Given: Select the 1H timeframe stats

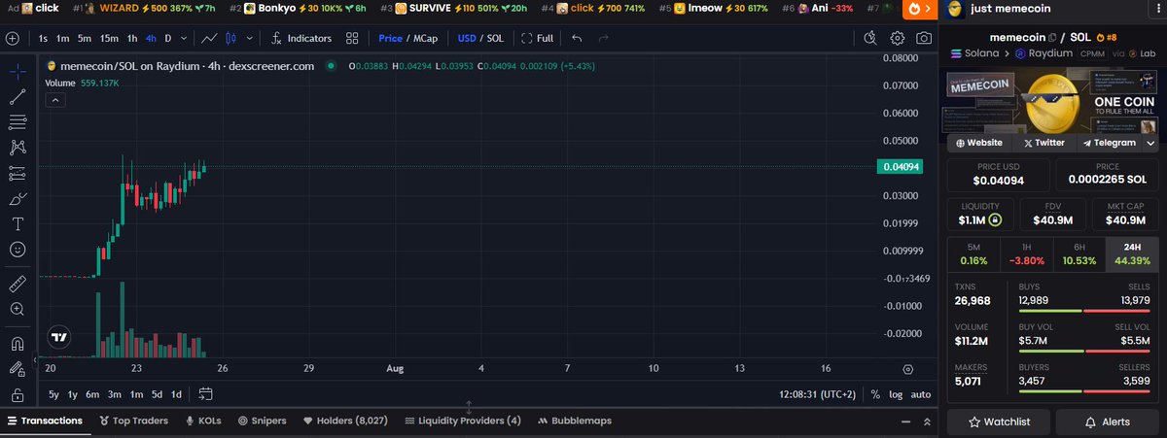Looking at the screenshot, I should click(x=1026, y=254).
